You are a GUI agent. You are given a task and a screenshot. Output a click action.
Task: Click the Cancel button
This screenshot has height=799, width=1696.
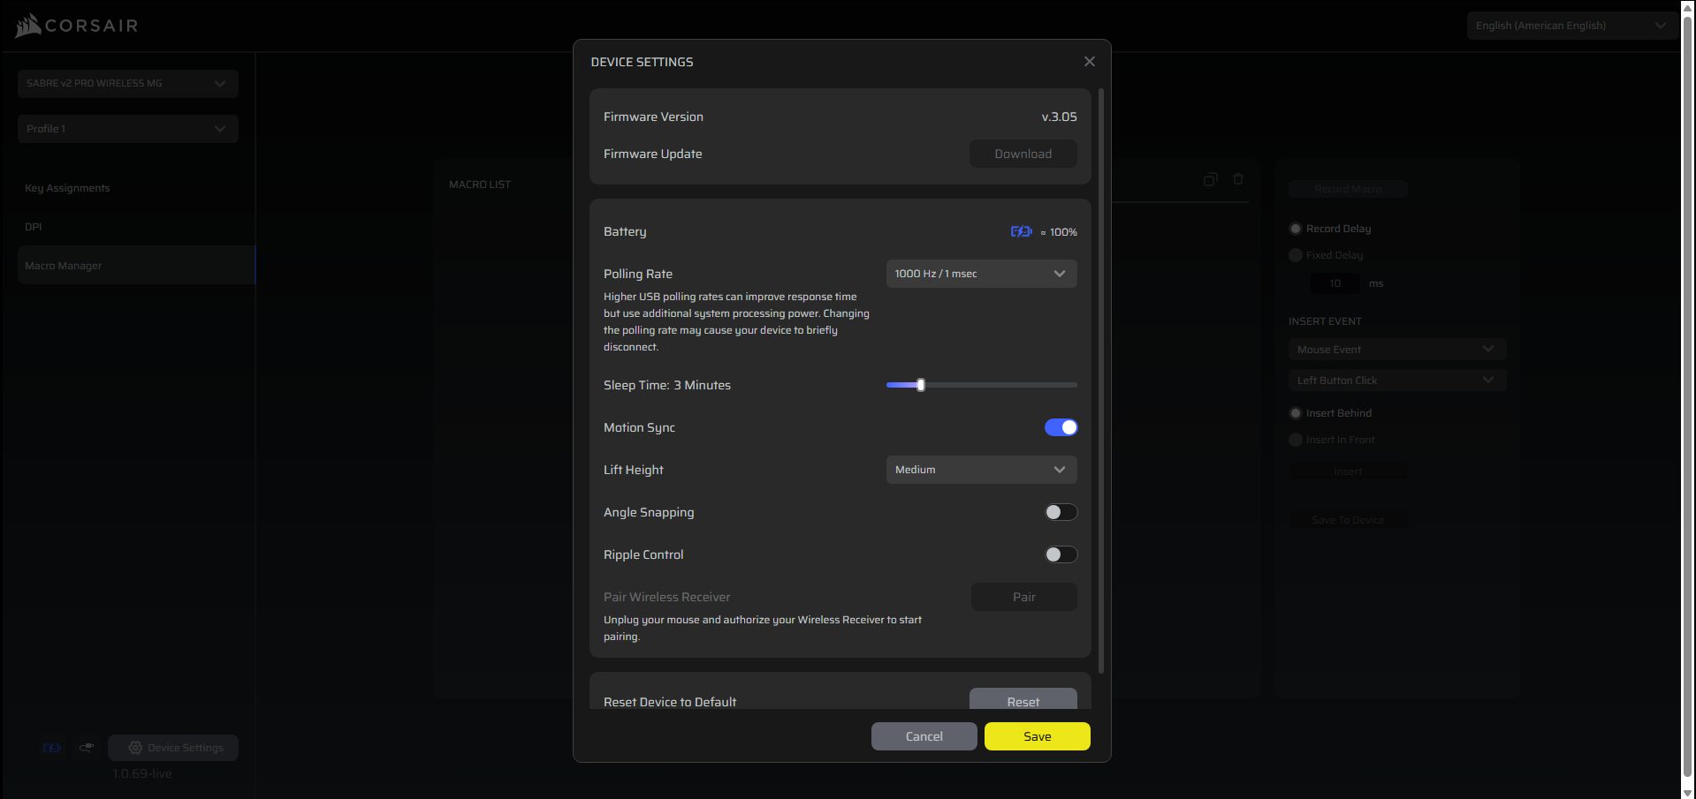coord(924,736)
